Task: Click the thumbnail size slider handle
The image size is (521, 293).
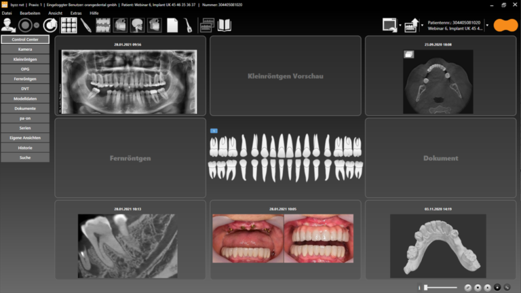Action: tap(425, 288)
